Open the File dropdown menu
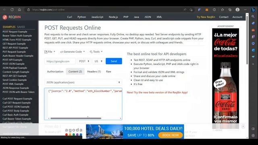Viewport: 258px width, 145px height. tap(50, 52)
